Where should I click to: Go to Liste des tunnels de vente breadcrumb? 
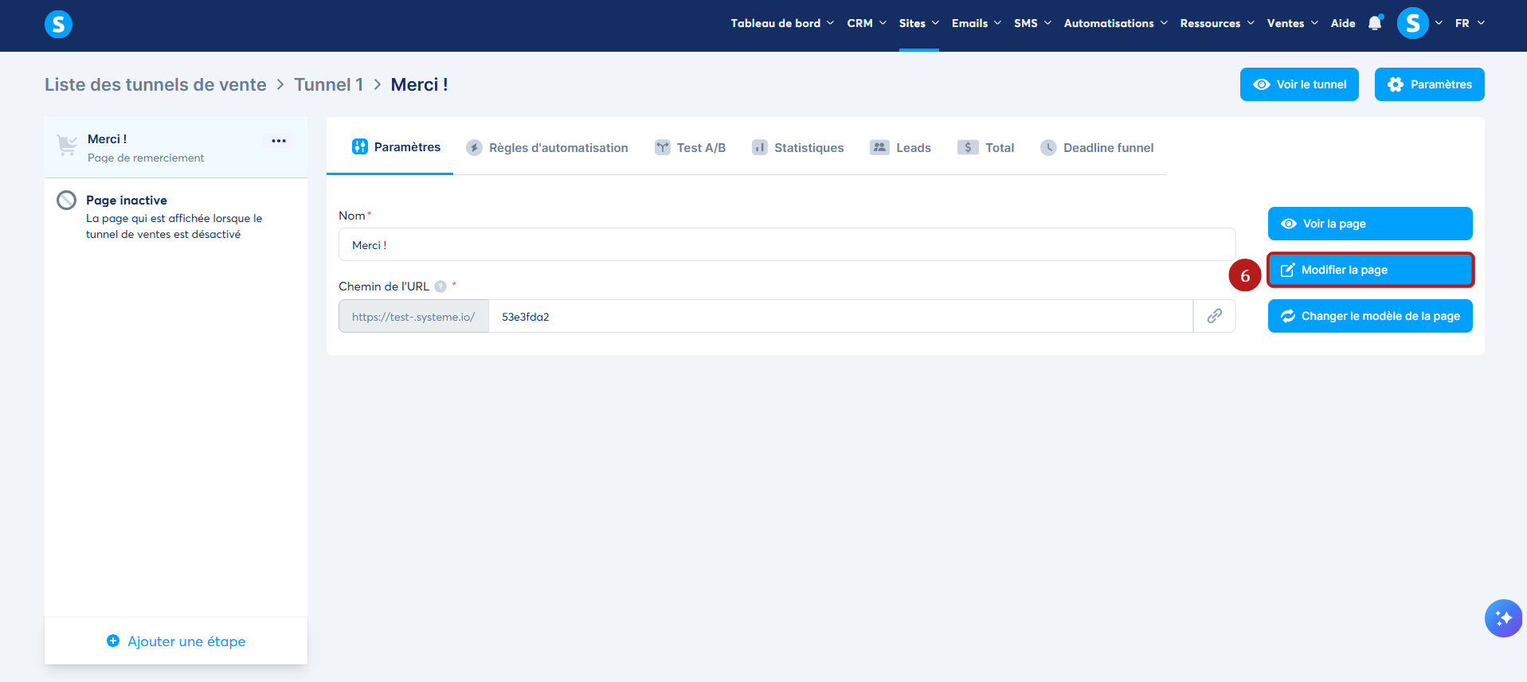pyautogui.click(x=155, y=84)
